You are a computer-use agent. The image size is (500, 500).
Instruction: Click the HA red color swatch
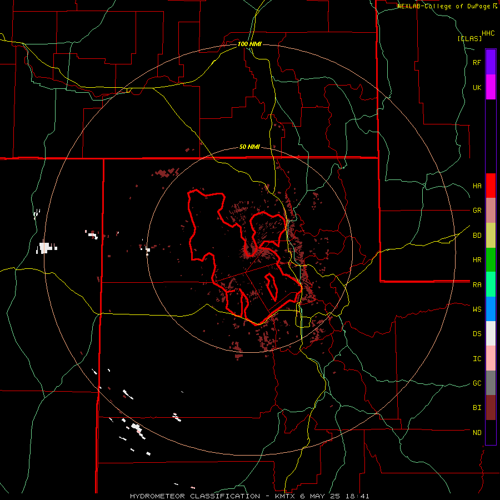491,186
